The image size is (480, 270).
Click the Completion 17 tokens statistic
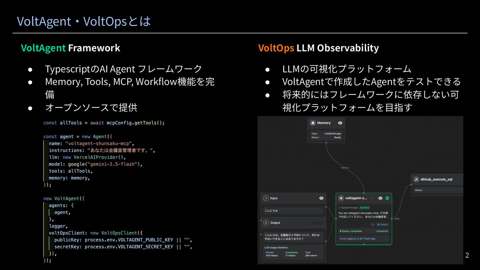(x=292, y=254)
